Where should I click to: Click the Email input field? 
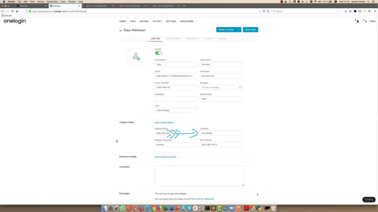(176, 76)
